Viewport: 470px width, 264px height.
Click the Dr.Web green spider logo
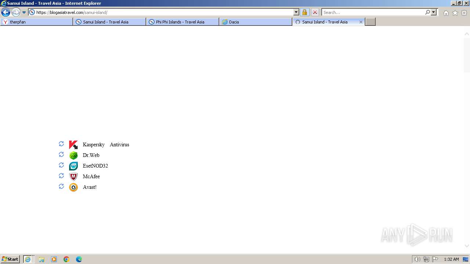[x=73, y=155]
